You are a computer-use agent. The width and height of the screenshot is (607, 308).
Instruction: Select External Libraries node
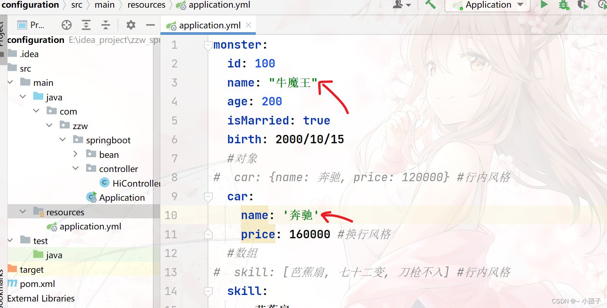click(x=41, y=298)
